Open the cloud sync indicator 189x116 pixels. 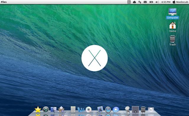pyautogui.click(x=134, y=2)
